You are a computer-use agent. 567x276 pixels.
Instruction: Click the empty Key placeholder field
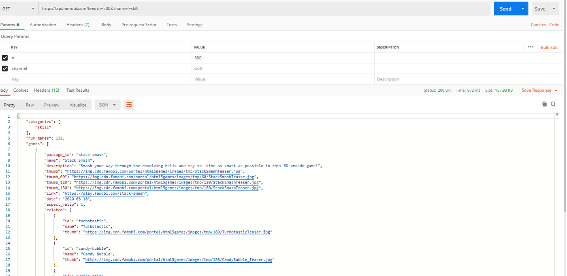click(100, 79)
